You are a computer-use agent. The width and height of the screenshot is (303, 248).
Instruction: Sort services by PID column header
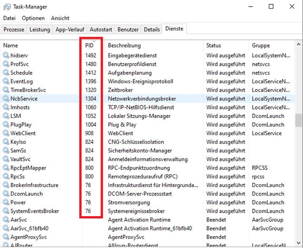coord(89,46)
